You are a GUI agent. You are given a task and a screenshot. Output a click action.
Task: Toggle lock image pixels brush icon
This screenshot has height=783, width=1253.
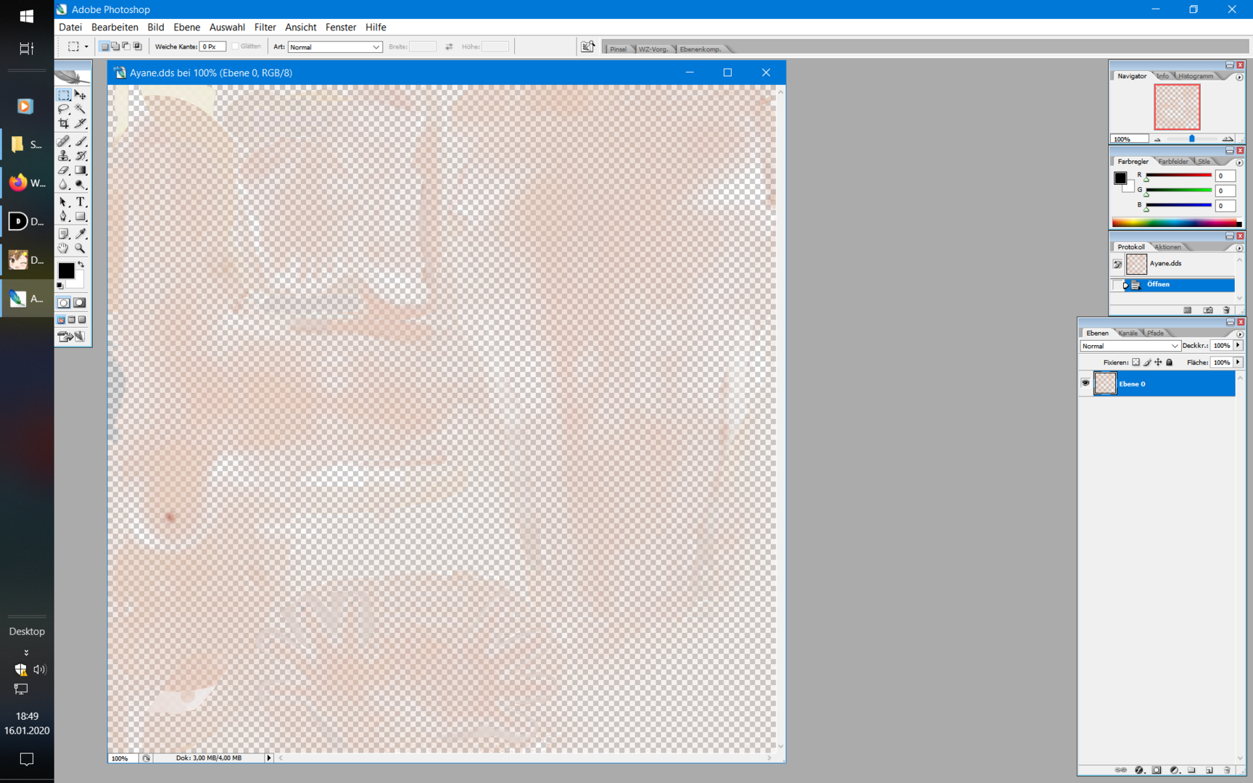click(1147, 362)
